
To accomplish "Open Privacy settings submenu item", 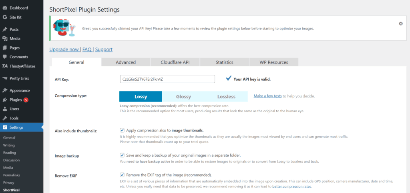I will [x=9, y=183].
